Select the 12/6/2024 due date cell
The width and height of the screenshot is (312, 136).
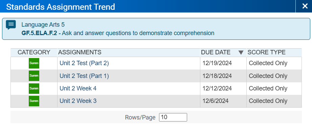click(x=223, y=101)
